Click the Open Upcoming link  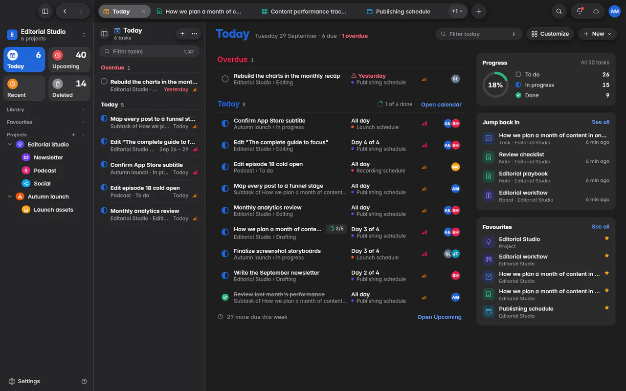click(x=439, y=317)
